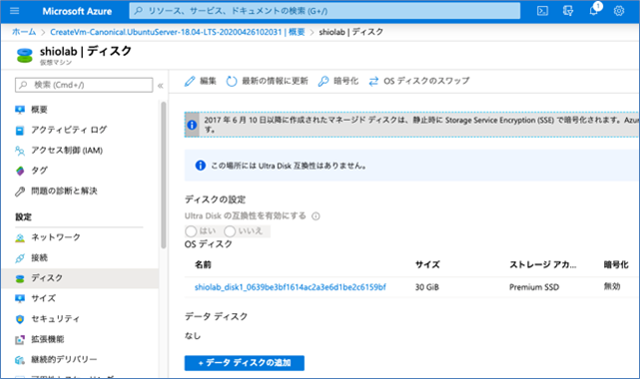Click the 暗号化 toolbar label
The height and width of the screenshot is (379, 640).
click(345, 81)
